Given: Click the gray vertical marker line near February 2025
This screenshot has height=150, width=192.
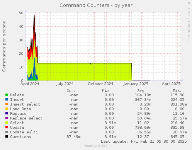Looking at the screenshot, I should [x=150, y=47].
